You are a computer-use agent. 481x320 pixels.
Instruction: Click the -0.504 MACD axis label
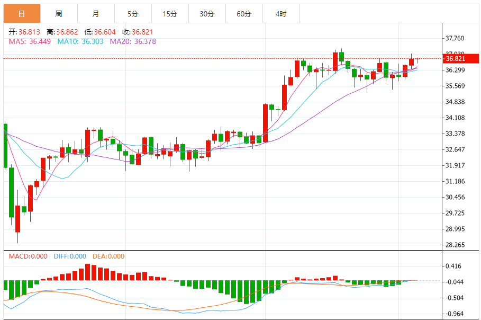[453, 298]
